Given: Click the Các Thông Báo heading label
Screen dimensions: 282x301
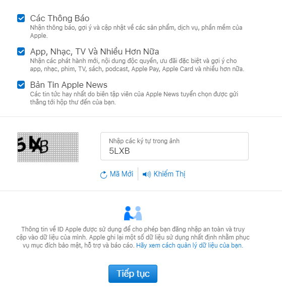Looking at the screenshot, I should (60, 19).
